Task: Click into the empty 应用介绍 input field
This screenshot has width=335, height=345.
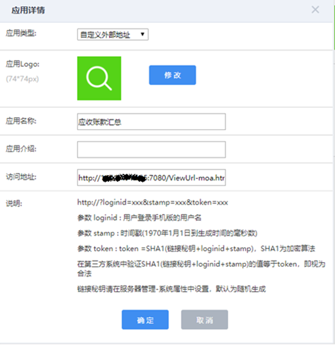Action: (151, 150)
